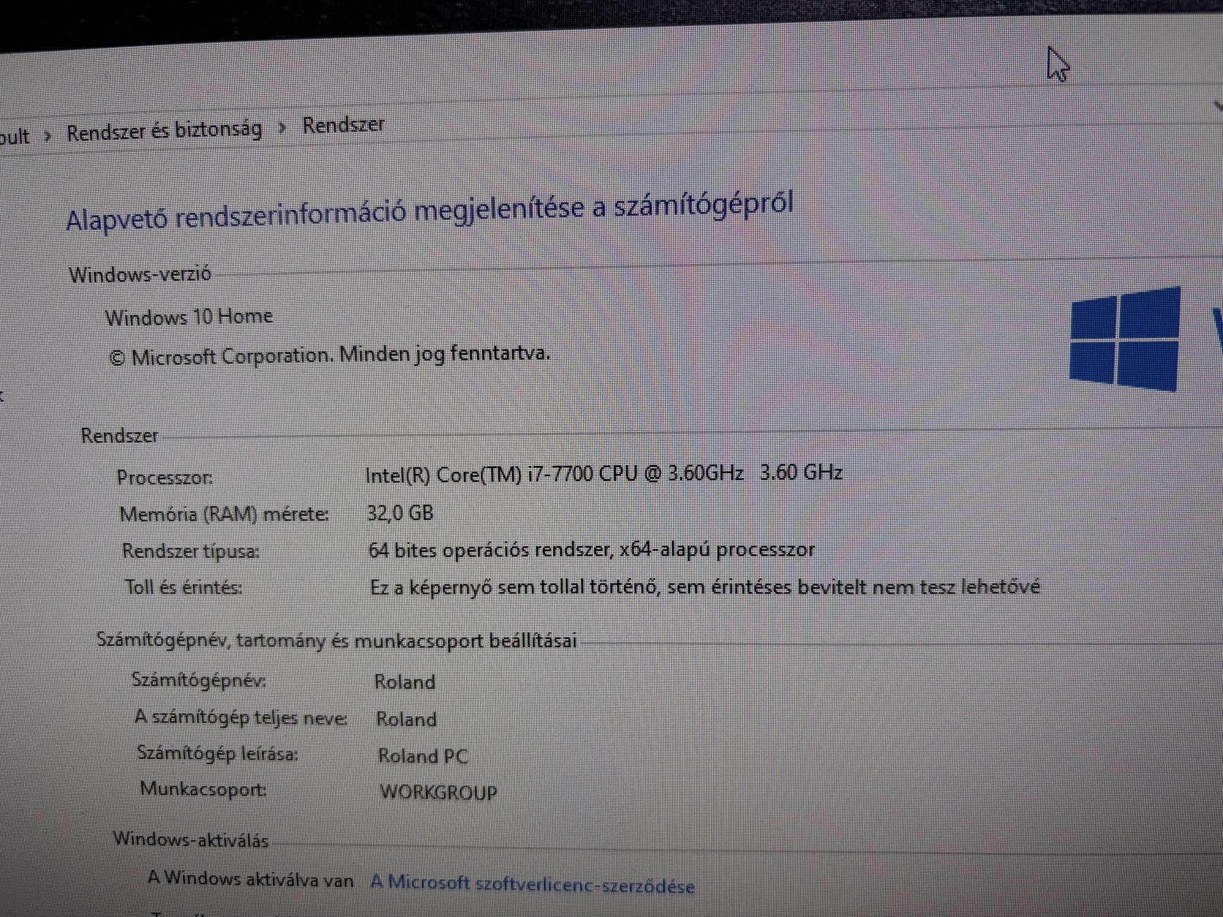Click the 'Memória (RAM) mérete:' label
1223x917 pixels.
point(224,514)
